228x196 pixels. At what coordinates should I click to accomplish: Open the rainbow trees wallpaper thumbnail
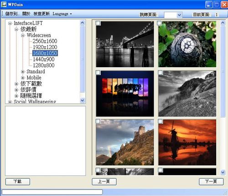pyautogui.click(x=125, y=94)
